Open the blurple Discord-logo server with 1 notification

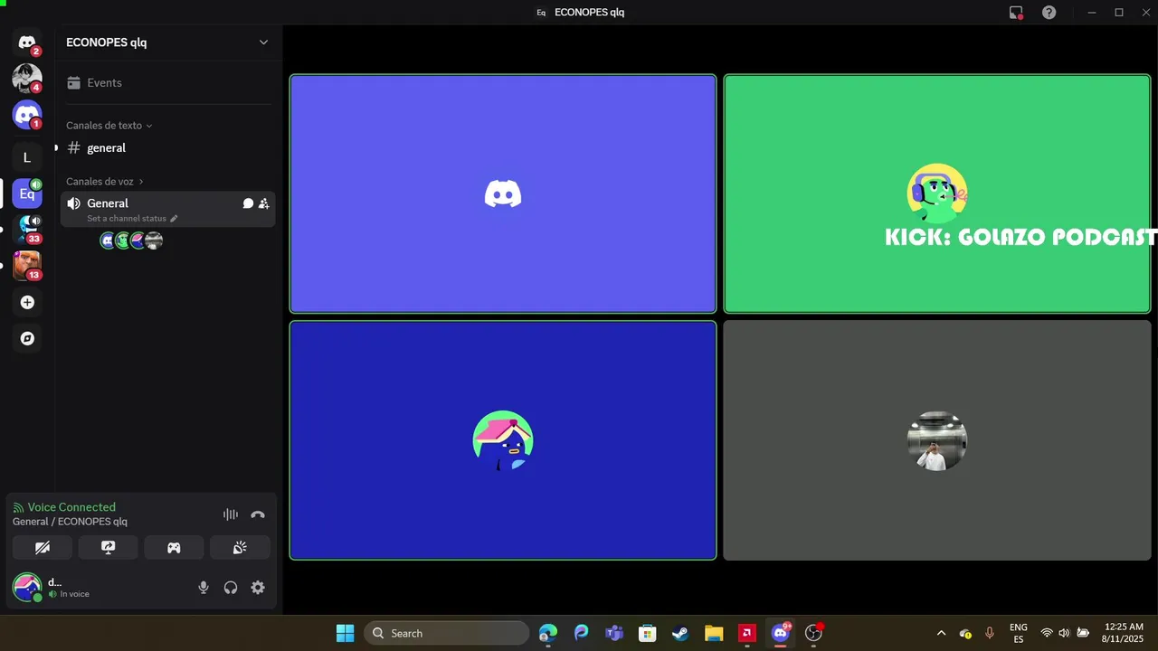[27, 115]
